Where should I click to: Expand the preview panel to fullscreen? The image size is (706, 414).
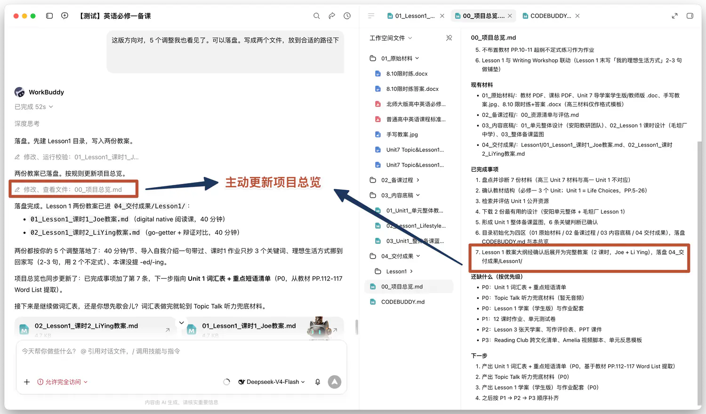(674, 16)
